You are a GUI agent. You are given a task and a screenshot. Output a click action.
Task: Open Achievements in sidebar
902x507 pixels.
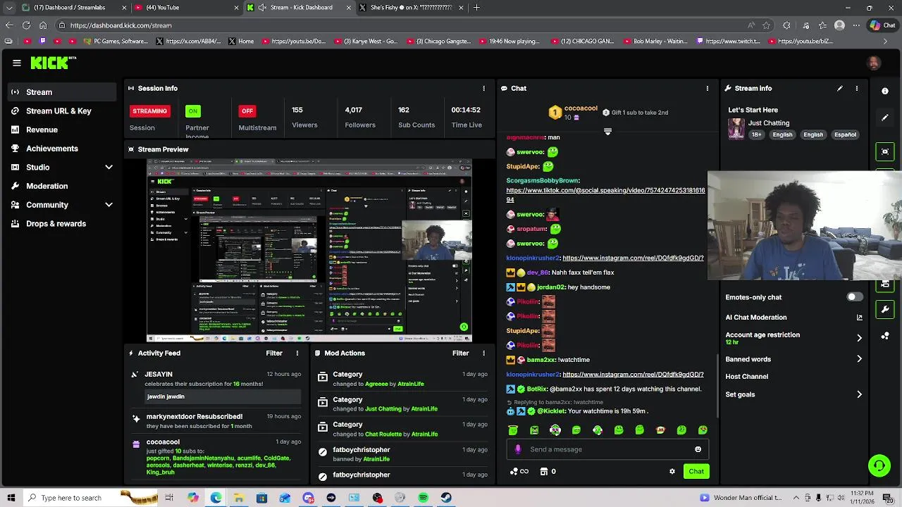(62, 149)
